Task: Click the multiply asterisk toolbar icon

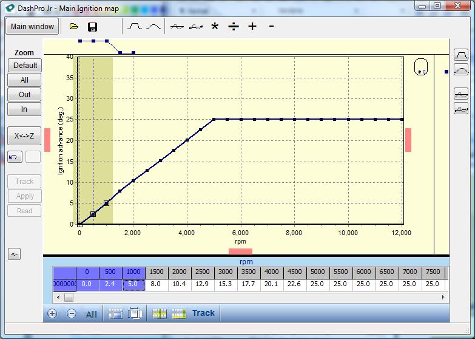Action: pyautogui.click(x=214, y=27)
